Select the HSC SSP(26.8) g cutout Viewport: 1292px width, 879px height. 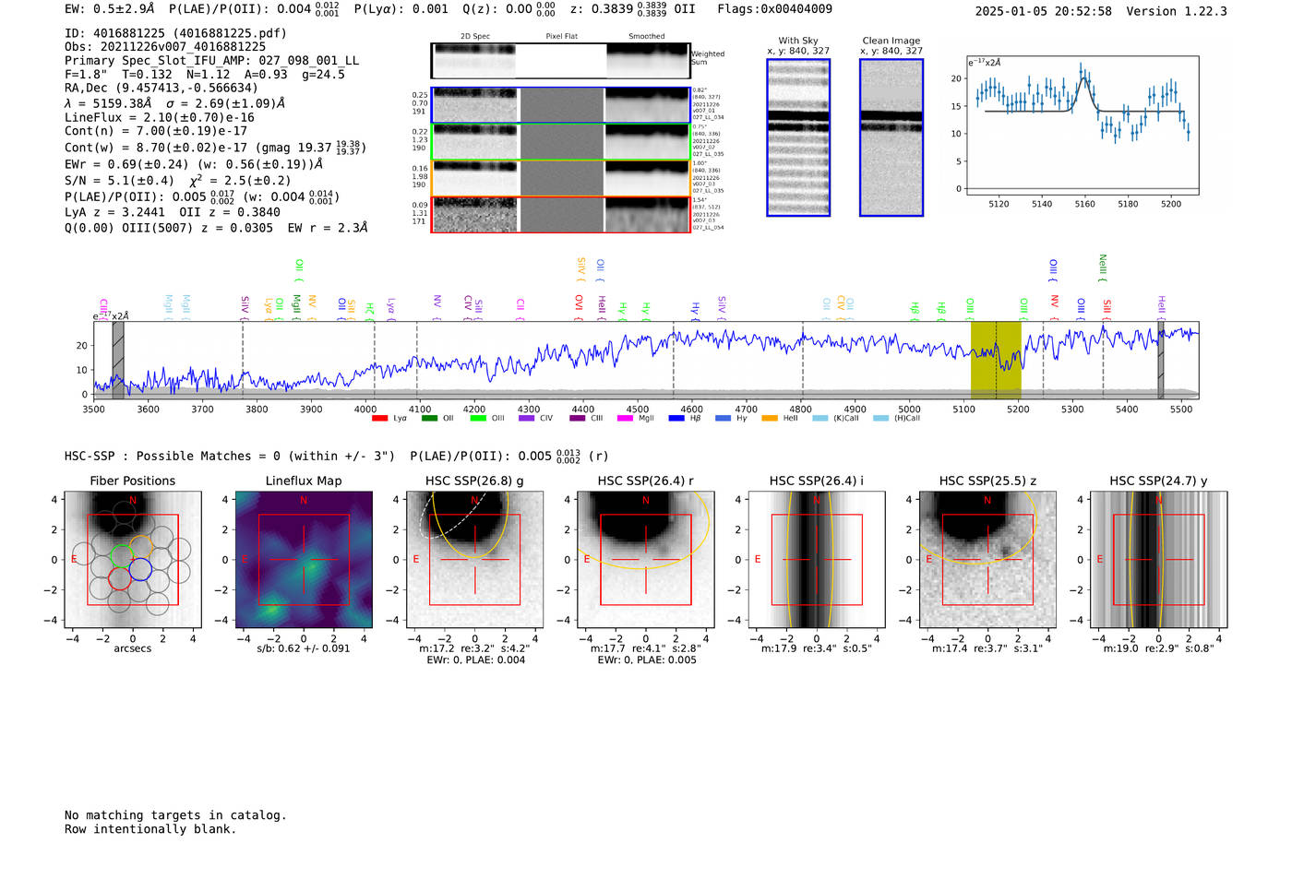[x=474, y=559]
